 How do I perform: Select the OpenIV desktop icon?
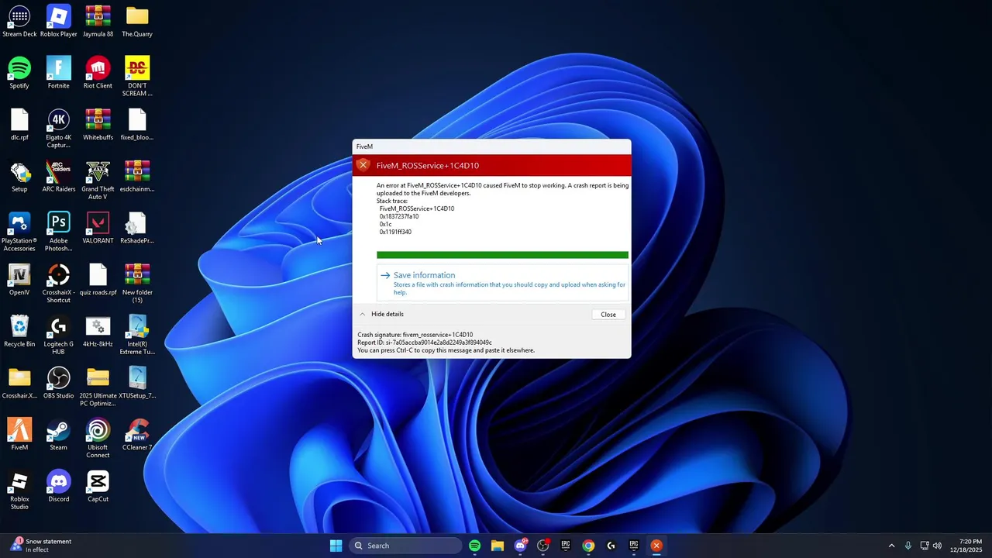pyautogui.click(x=19, y=280)
